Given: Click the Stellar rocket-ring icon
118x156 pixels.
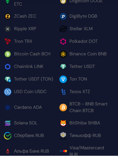Looking at the screenshot, I should coord(63,29).
